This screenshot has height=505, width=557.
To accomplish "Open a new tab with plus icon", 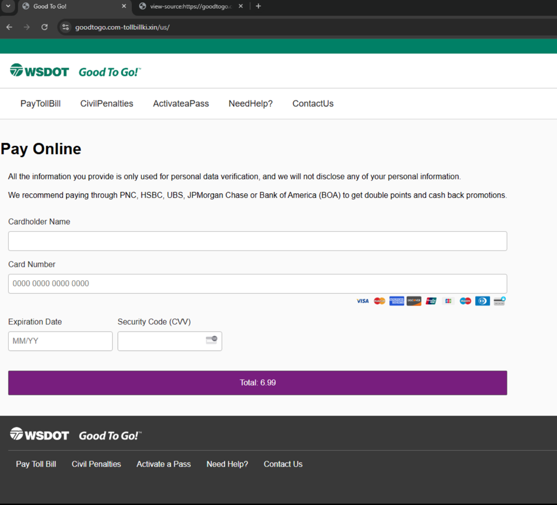I will coord(258,6).
